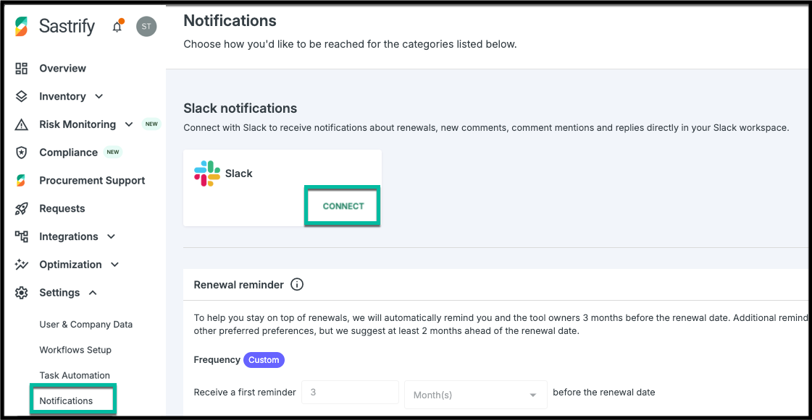Expand the Integrations submenu chevron
The width and height of the screenshot is (812, 420).
pos(111,237)
